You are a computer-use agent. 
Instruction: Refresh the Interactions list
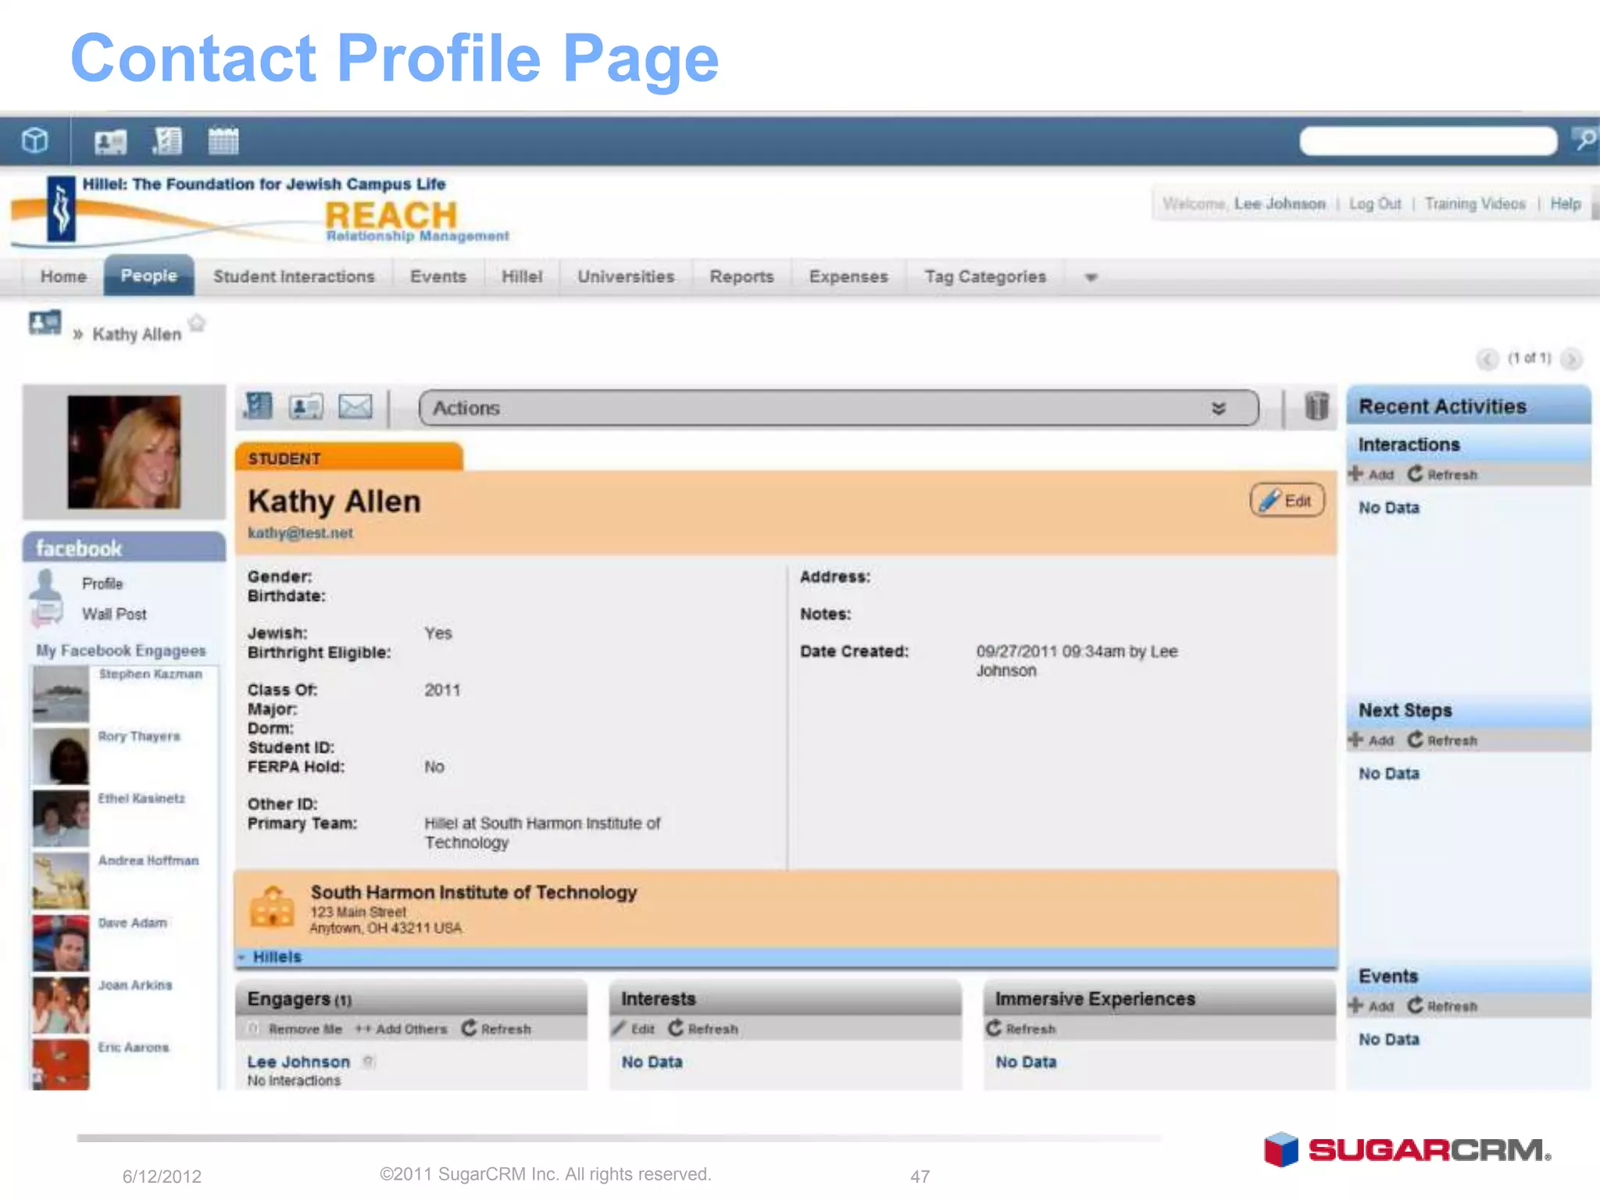pos(1442,474)
